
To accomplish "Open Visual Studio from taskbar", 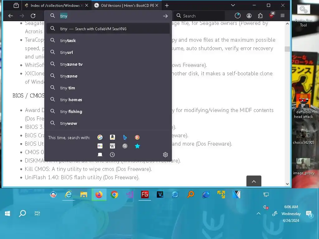I will coord(130,195).
